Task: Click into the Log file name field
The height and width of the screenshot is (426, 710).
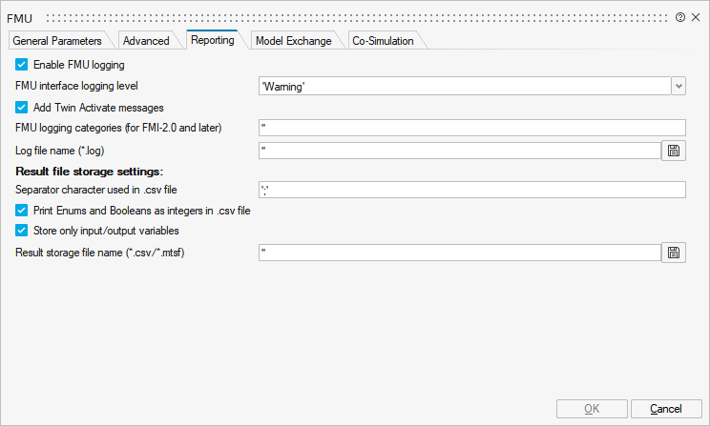Action: pos(459,150)
